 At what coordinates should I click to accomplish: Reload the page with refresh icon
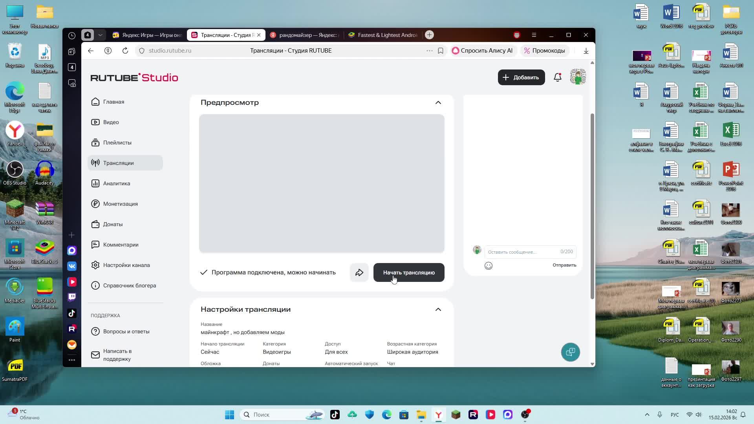click(x=125, y=51)
